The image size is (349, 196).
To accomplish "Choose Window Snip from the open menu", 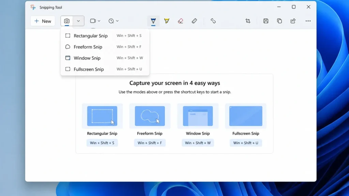I will [87, 58].
